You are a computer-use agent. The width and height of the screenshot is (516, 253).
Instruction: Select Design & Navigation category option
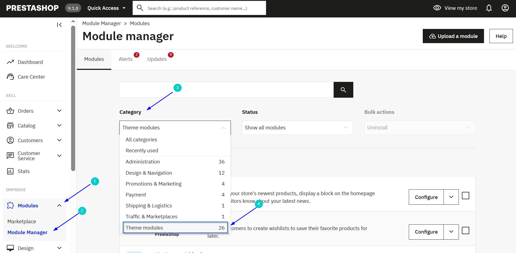click(x=149, y=173)
